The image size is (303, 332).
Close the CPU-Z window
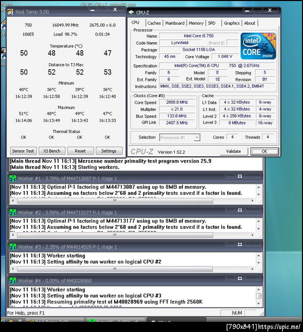pyautogui.click(x=270, y=10)
